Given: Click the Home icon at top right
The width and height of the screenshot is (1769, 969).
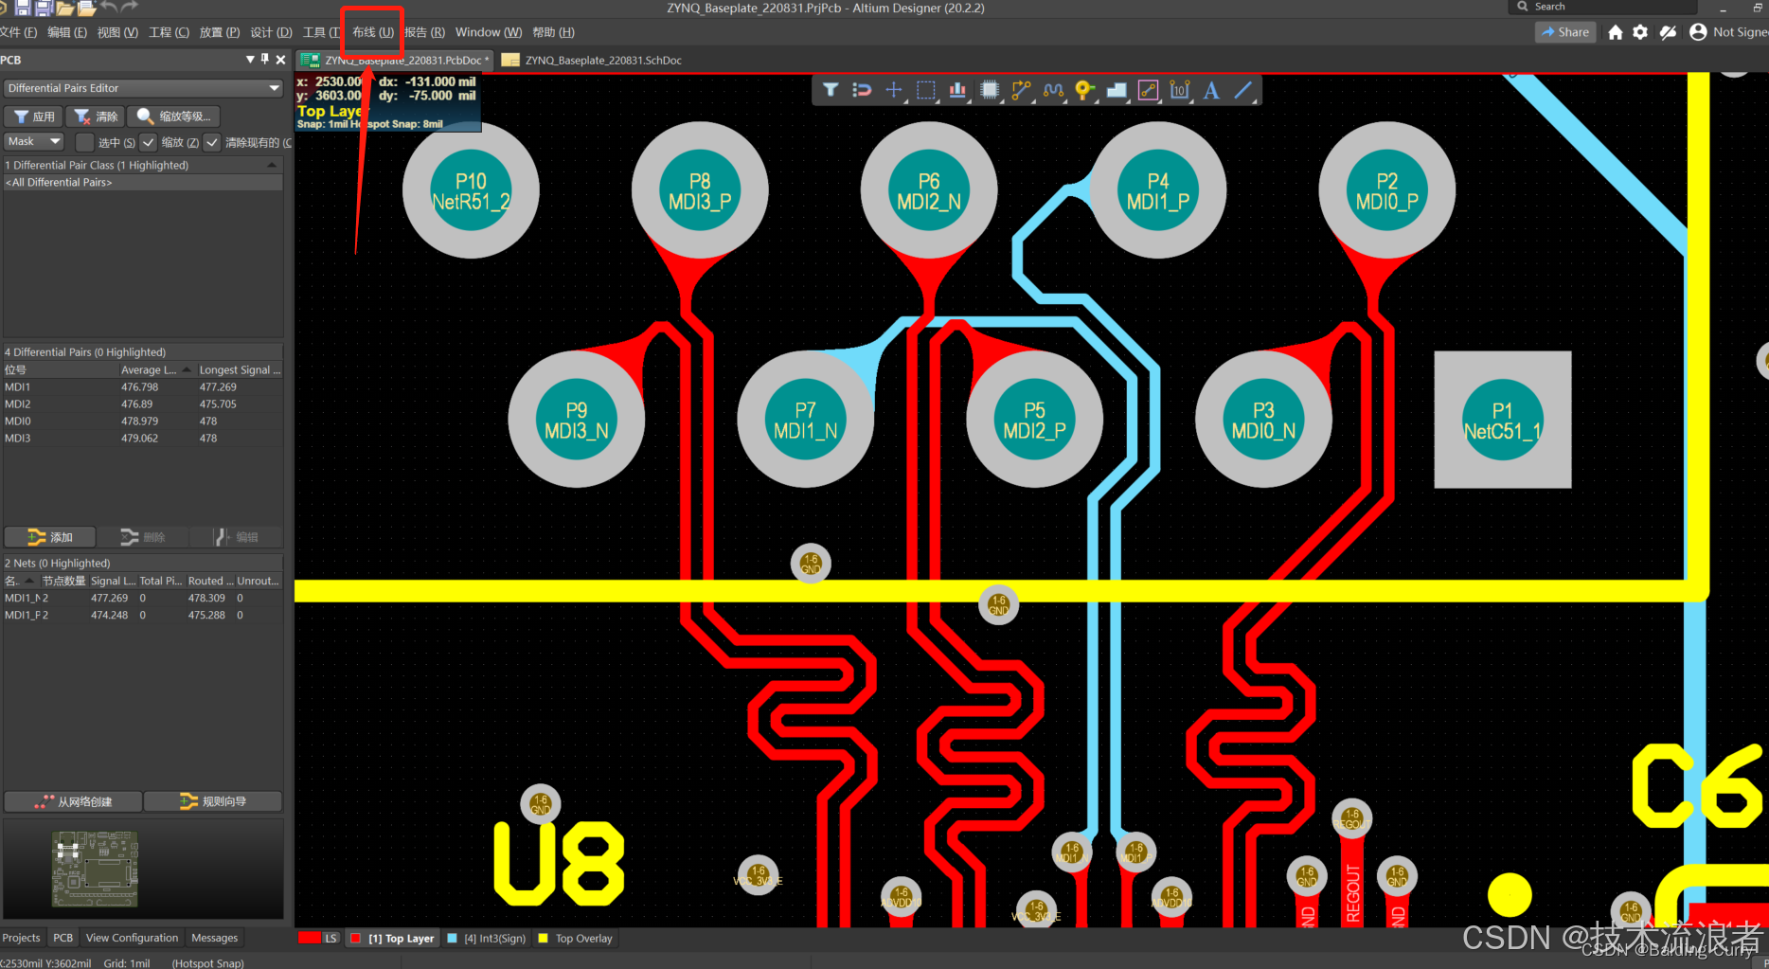Looking at the screenshot, I should pos(1616,32).
